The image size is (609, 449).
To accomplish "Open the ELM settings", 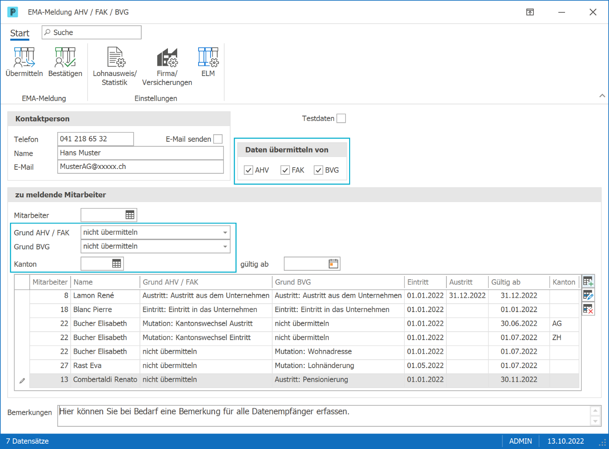I will (208, 62).
